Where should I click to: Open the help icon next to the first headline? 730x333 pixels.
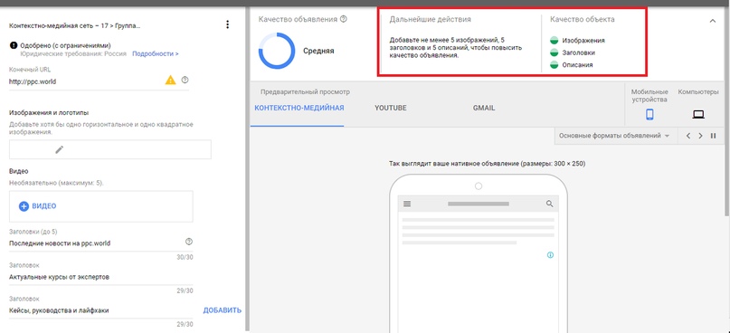tap(188, 242)
